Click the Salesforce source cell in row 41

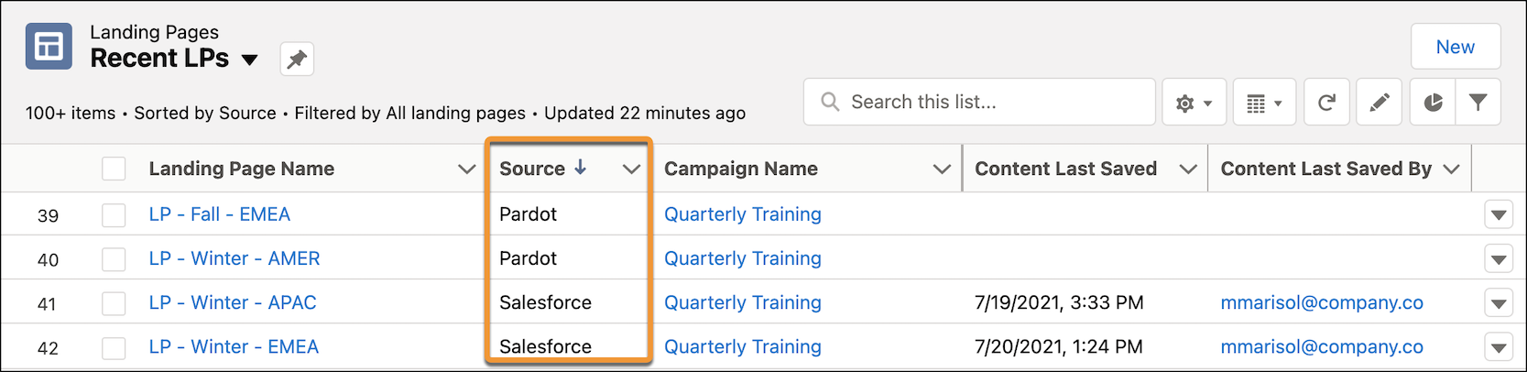click(x=545, y=302)
